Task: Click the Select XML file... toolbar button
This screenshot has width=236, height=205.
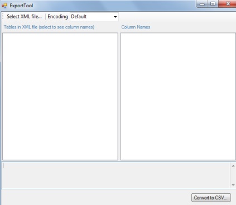Action: [24, 17]
